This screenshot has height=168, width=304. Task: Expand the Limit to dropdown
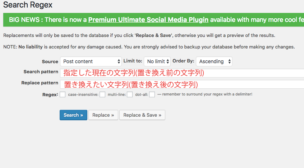(x=157, y=61)
